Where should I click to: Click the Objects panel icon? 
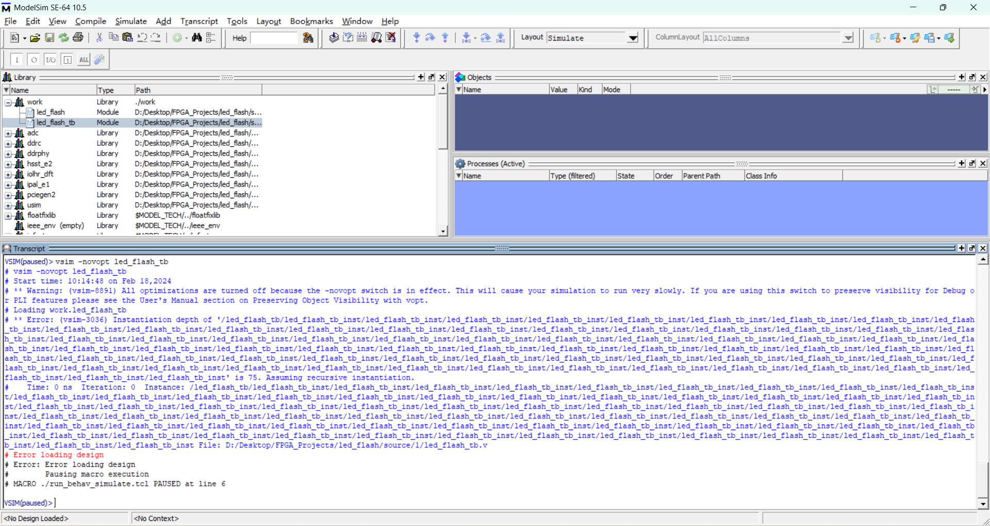click(460, 77)
